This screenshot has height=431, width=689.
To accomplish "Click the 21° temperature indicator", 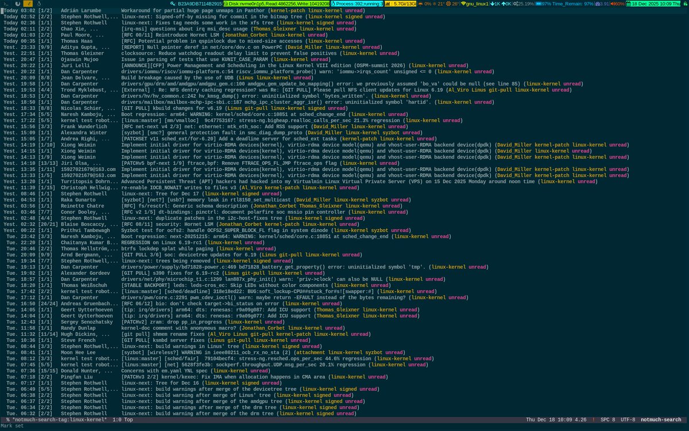I will [x=439, y=4].
